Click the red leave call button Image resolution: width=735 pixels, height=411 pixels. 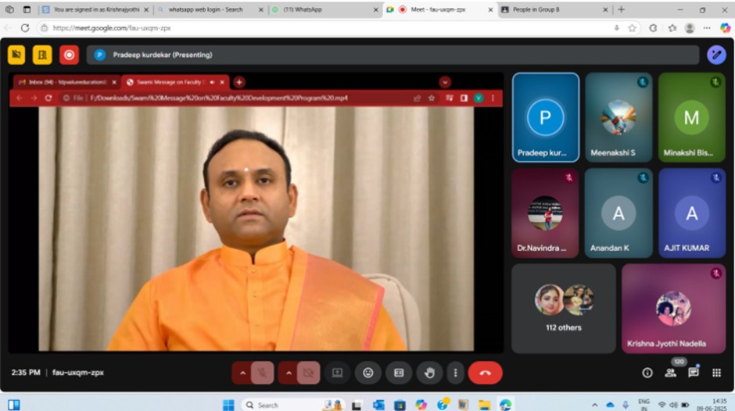coord(485,373)
